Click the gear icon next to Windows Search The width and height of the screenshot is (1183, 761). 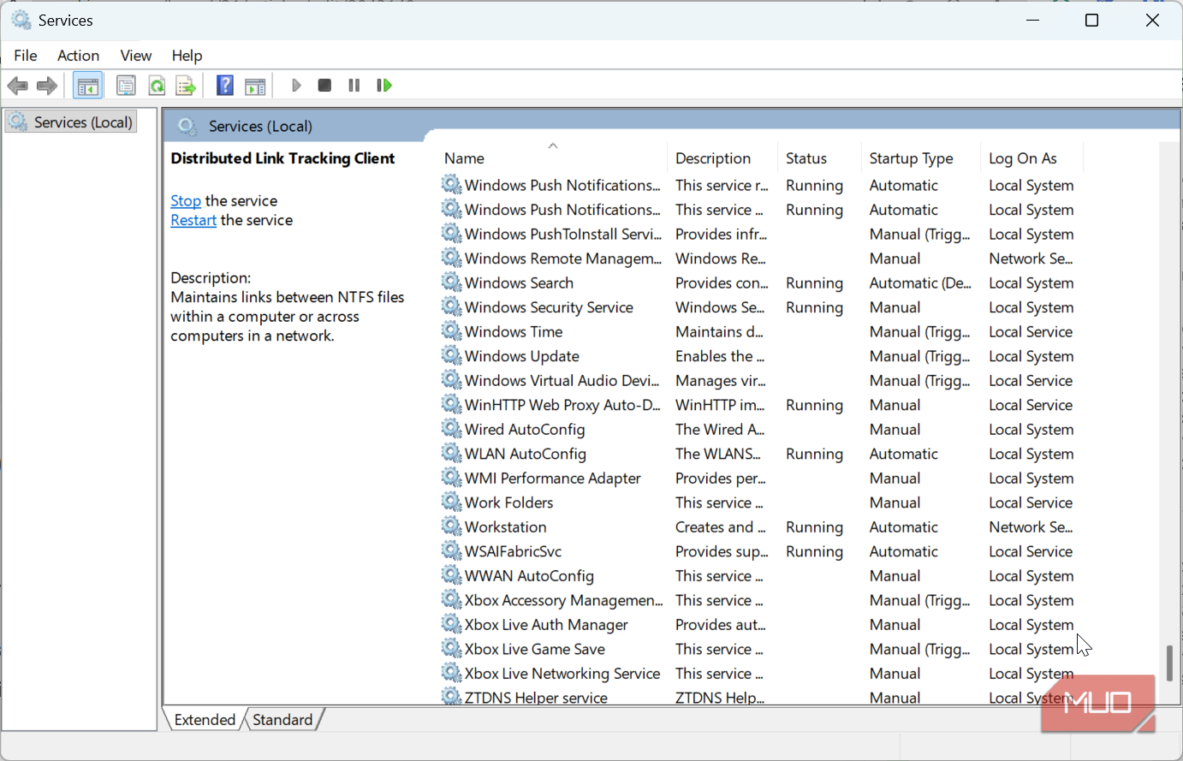[451, 282]
